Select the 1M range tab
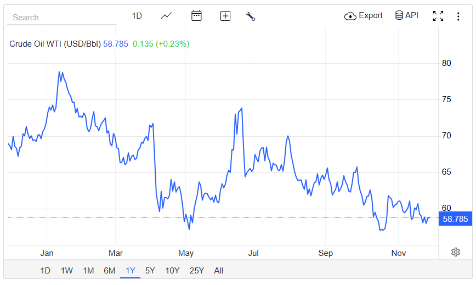476x285 pixels. pyautogui.click(x=88, y=270)
